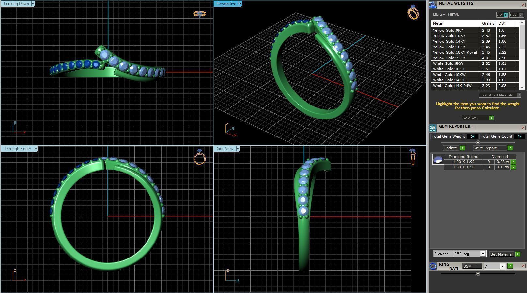This screenshot has height=293, width=527.
Task: Open the Diamond (3.52 spg) material dropdown
Action: (x=483, y=254)
